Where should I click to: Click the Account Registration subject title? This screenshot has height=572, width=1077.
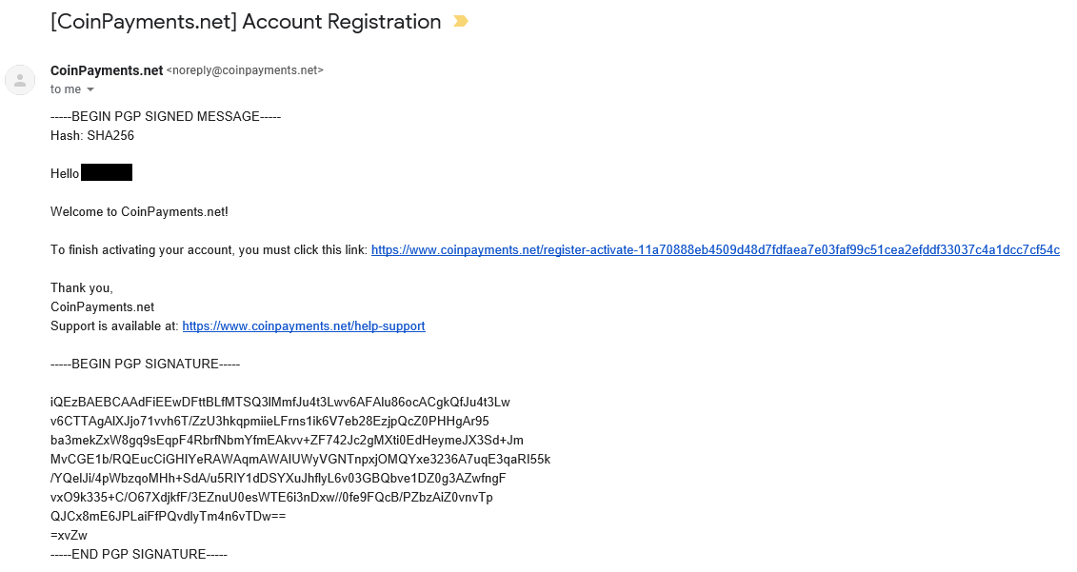pos(246,21)
